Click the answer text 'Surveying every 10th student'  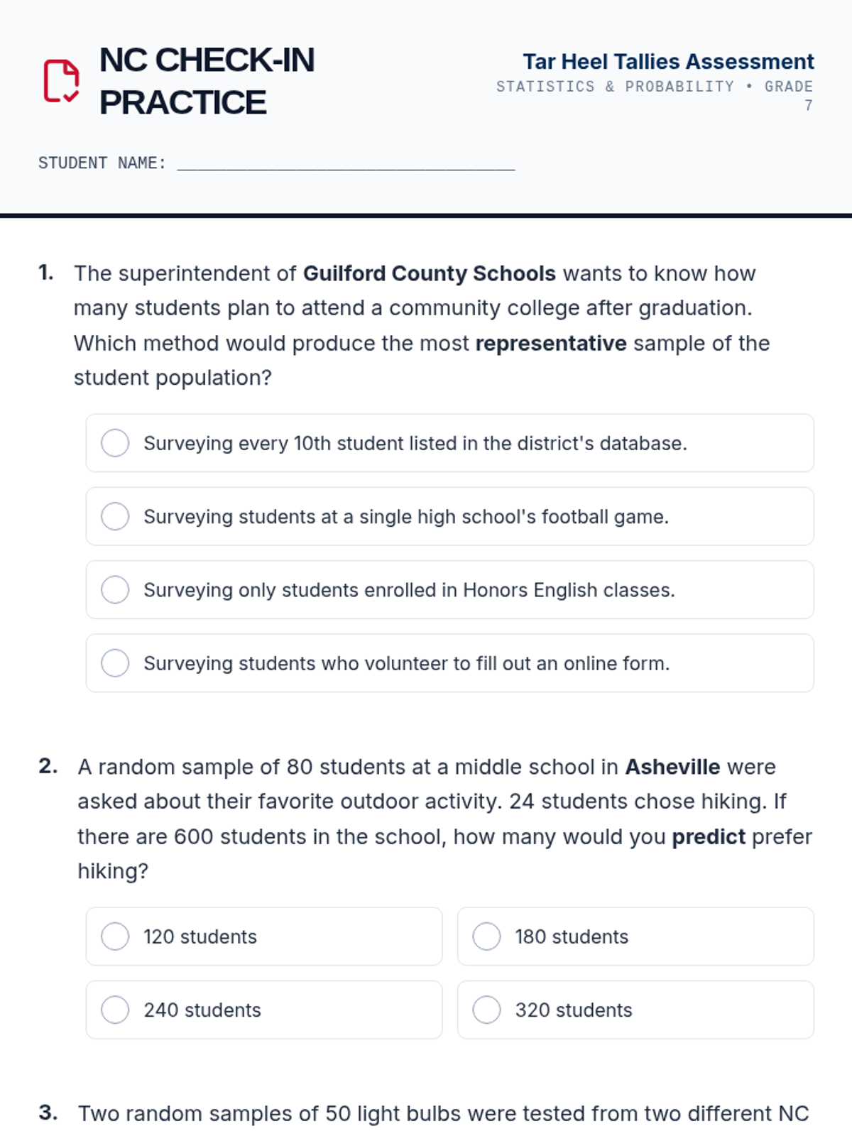(x=415, y=443)
